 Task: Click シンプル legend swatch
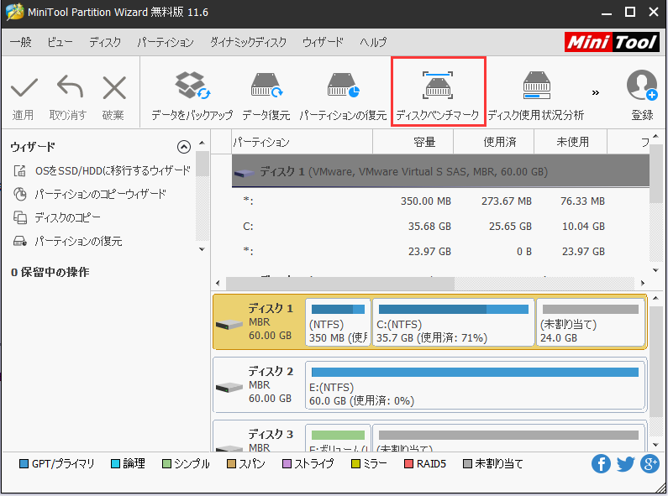click(166, 463)
